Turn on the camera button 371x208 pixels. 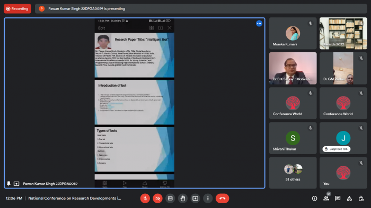157,198
